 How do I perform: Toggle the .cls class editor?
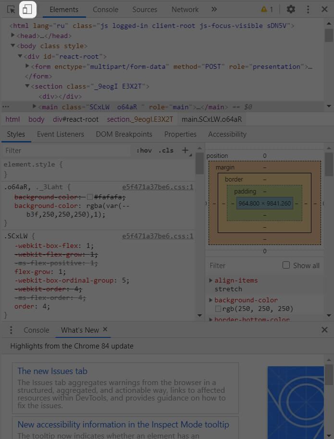[166, 151]
